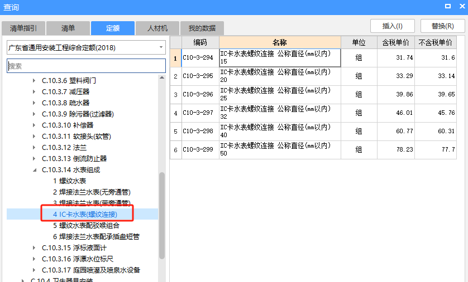Click the tree vertical scrollbar thumb
This screenshot has width=468, height=282.
pos(162,216)
